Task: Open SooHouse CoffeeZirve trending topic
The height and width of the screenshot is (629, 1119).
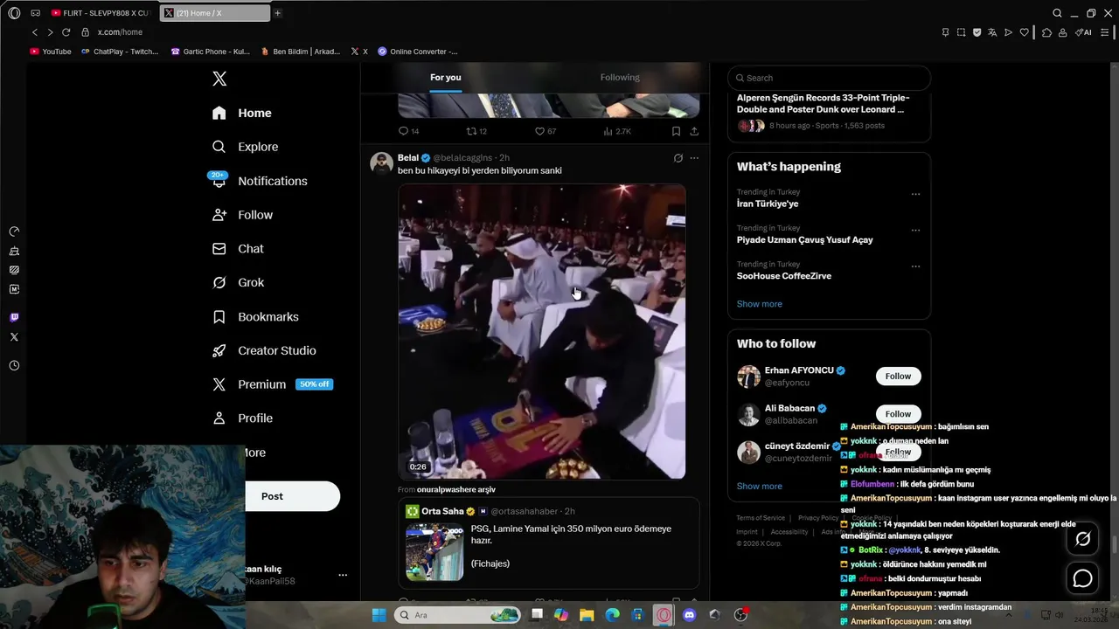Action: coord(784,276)
